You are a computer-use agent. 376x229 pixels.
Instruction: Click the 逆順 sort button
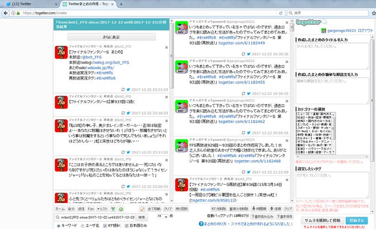[275, 209]
